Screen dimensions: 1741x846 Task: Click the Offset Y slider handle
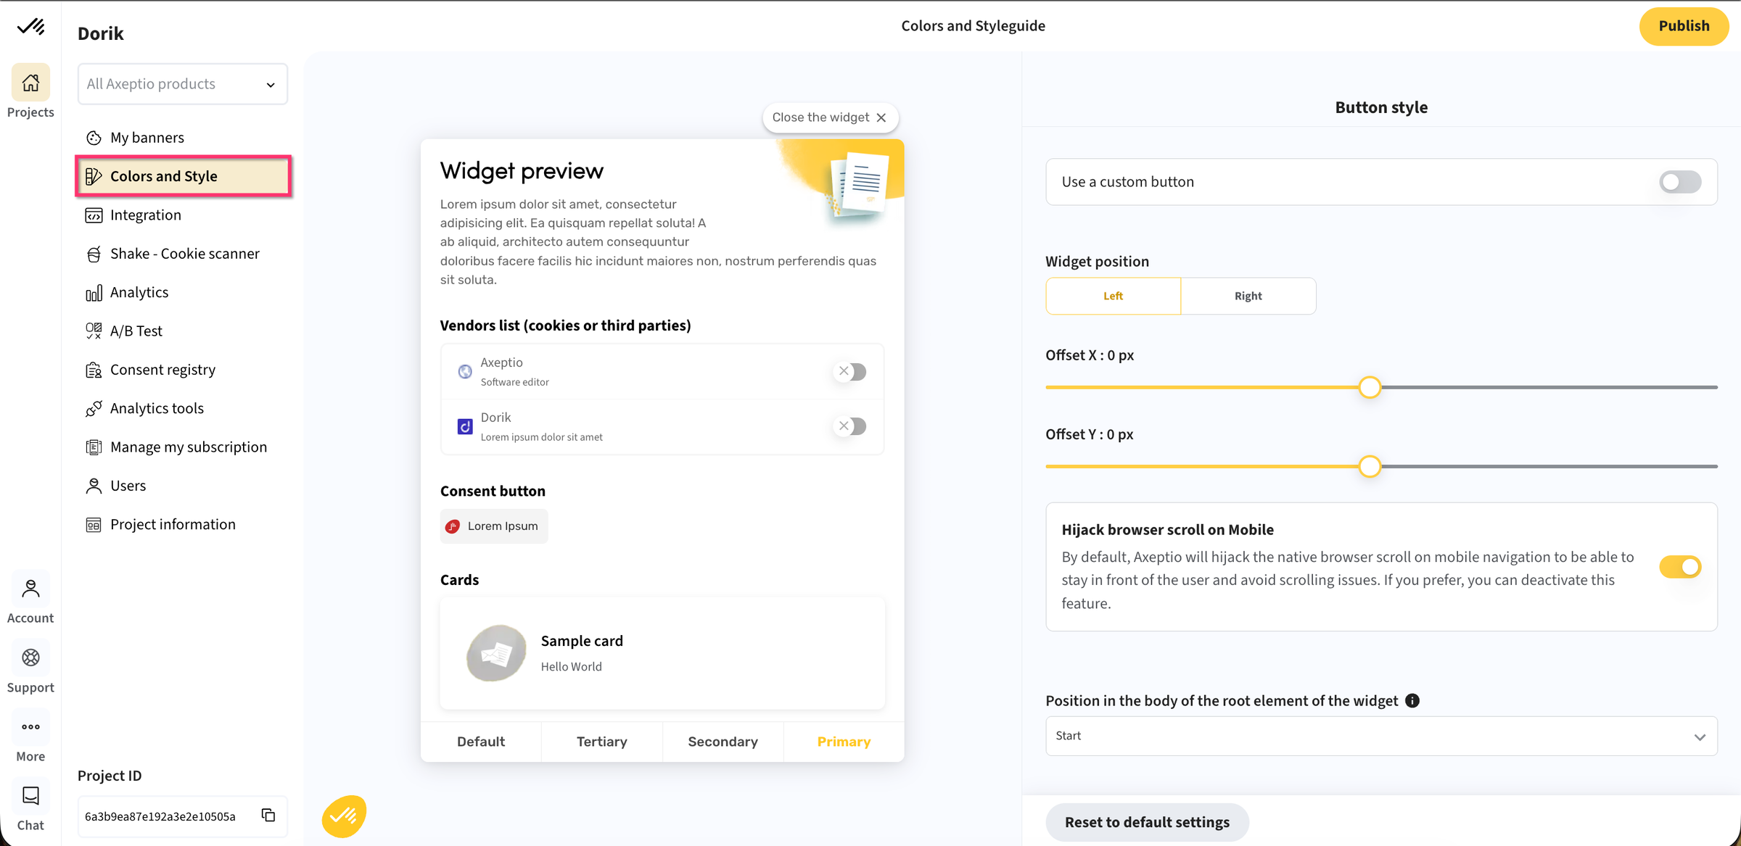[1370, 466]
